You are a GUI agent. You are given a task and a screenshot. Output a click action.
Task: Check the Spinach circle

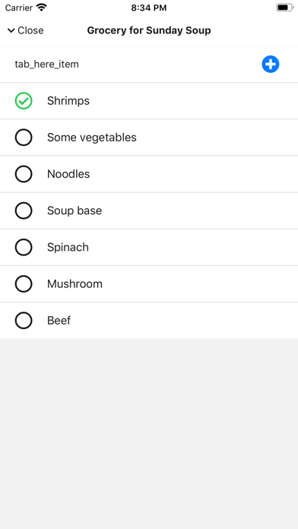(24, 247)
